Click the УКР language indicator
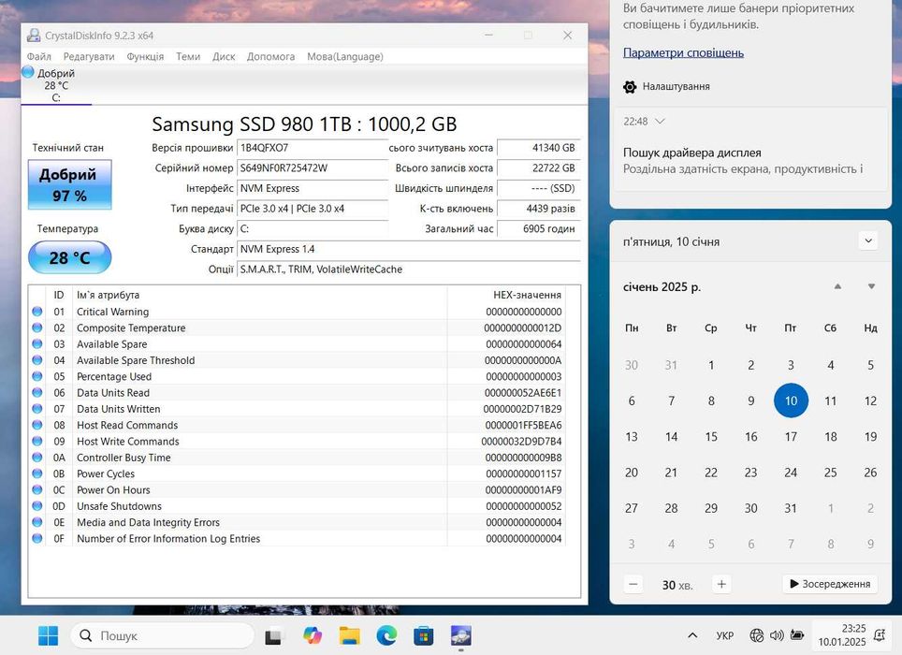The width and height of the screenshot is (902, 655). (x=725, y=635)
